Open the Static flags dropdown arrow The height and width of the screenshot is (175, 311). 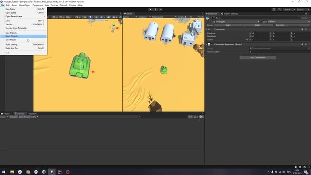[x=309, y=18]
